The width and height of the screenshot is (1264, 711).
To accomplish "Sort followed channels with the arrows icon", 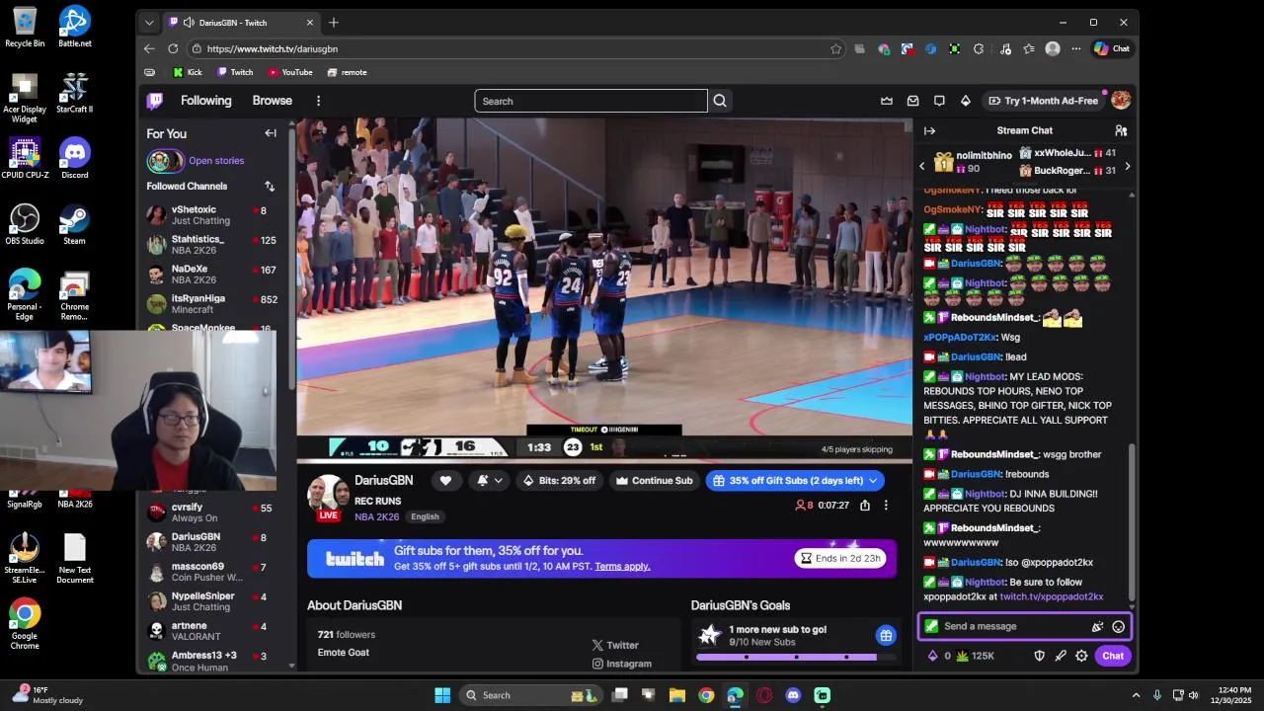I will 270,186.
